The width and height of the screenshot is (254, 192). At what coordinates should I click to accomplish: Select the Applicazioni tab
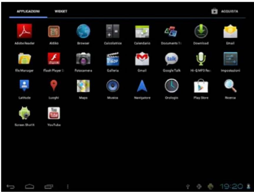coord(28,11)
